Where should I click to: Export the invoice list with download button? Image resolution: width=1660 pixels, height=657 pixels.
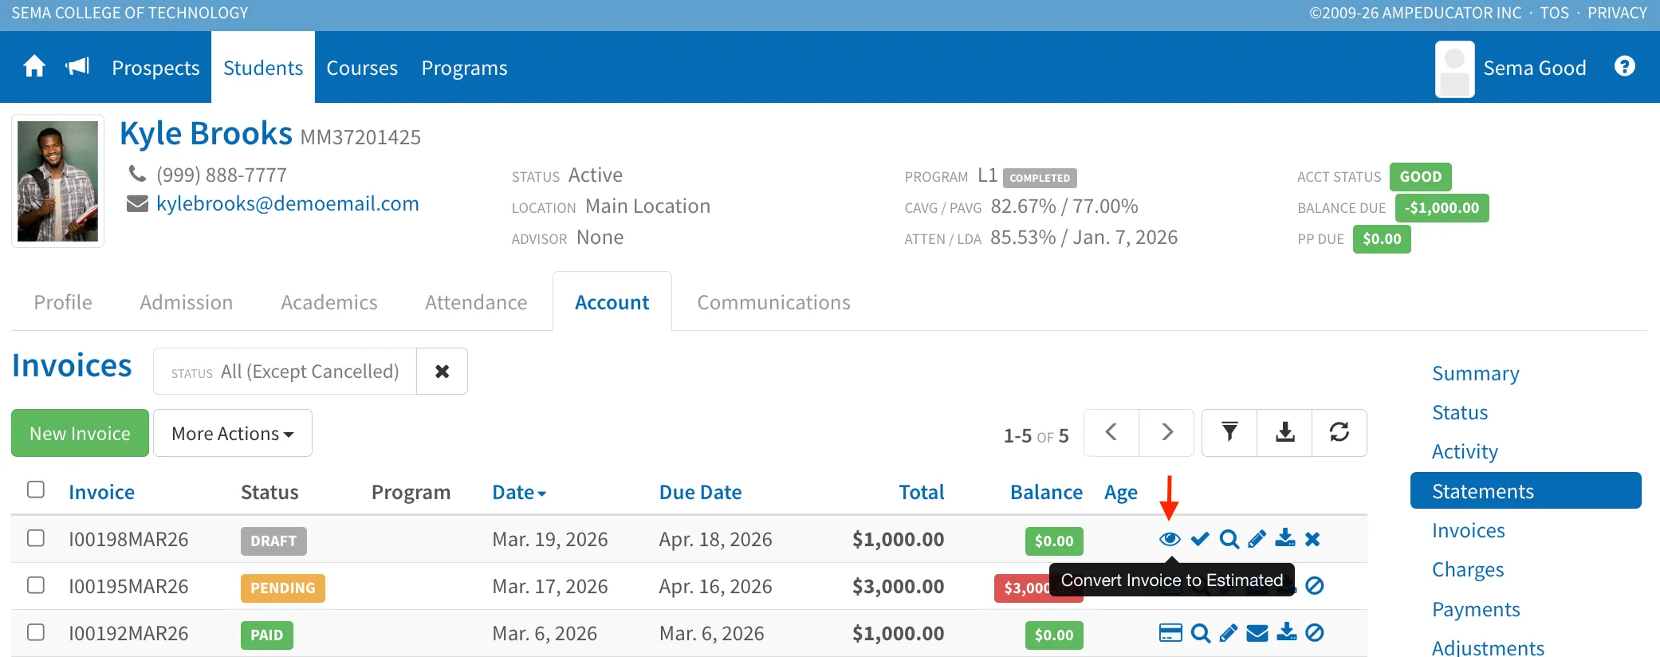pos(1284,432)
